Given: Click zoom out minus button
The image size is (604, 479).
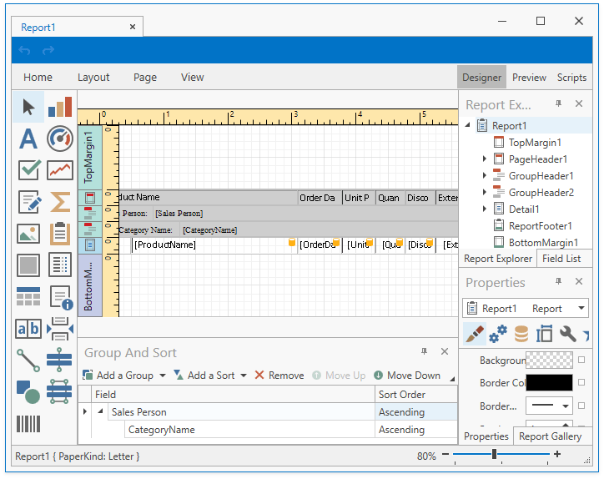Looking at the screenshot, I should (x=445, y=454).
